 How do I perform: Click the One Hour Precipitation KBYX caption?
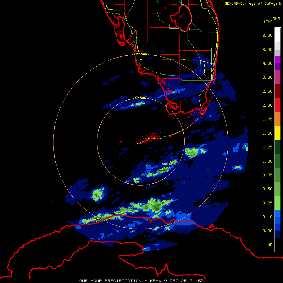[141, 281]
